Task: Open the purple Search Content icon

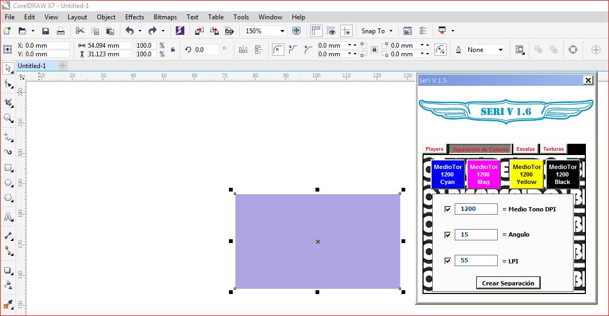Action: (180, 31)
